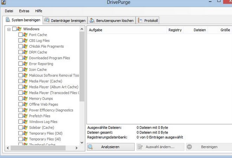Open the Hilfe menu
The image size is (232, 158).
point(39,11)
